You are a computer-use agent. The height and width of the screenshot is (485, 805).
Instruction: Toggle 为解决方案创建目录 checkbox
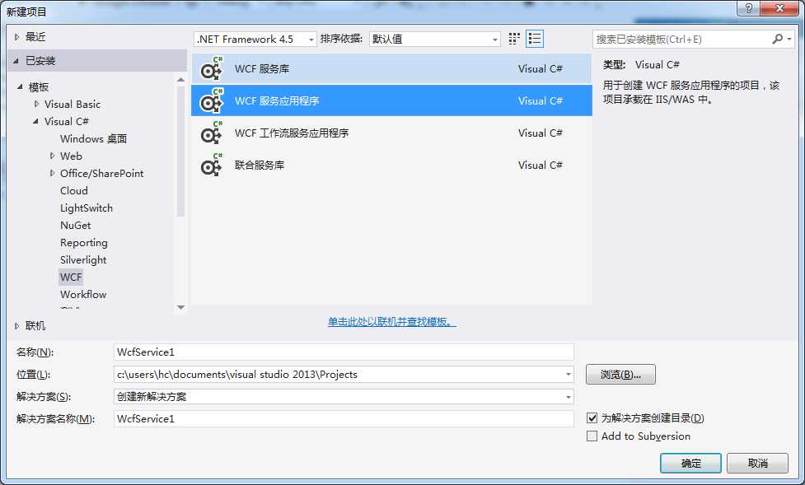[592, 418]
